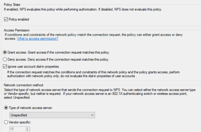Click the Access Permission group heading

pos(17,30)
